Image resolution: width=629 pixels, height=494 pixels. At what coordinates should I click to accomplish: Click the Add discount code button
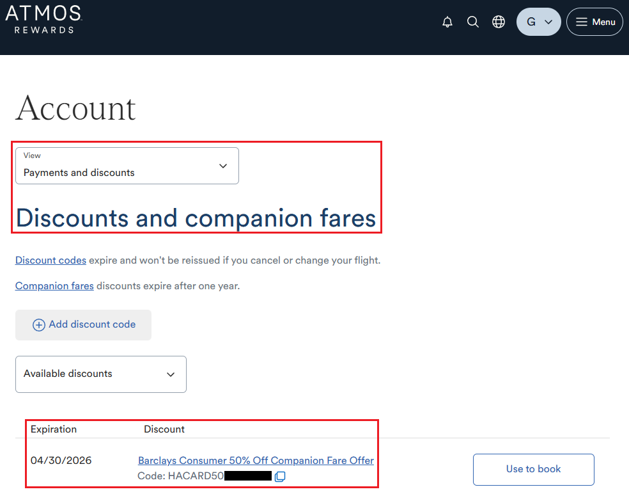click(x=84, y=325)
